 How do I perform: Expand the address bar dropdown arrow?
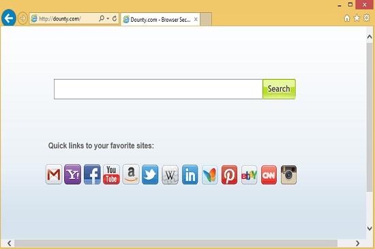pos(108,18)
